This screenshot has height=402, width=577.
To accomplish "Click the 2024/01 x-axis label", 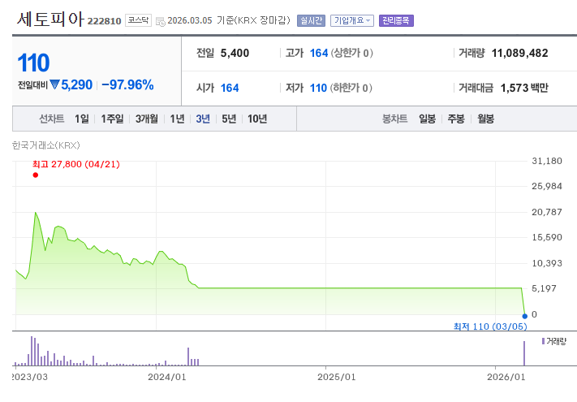I will pos(166,377).
